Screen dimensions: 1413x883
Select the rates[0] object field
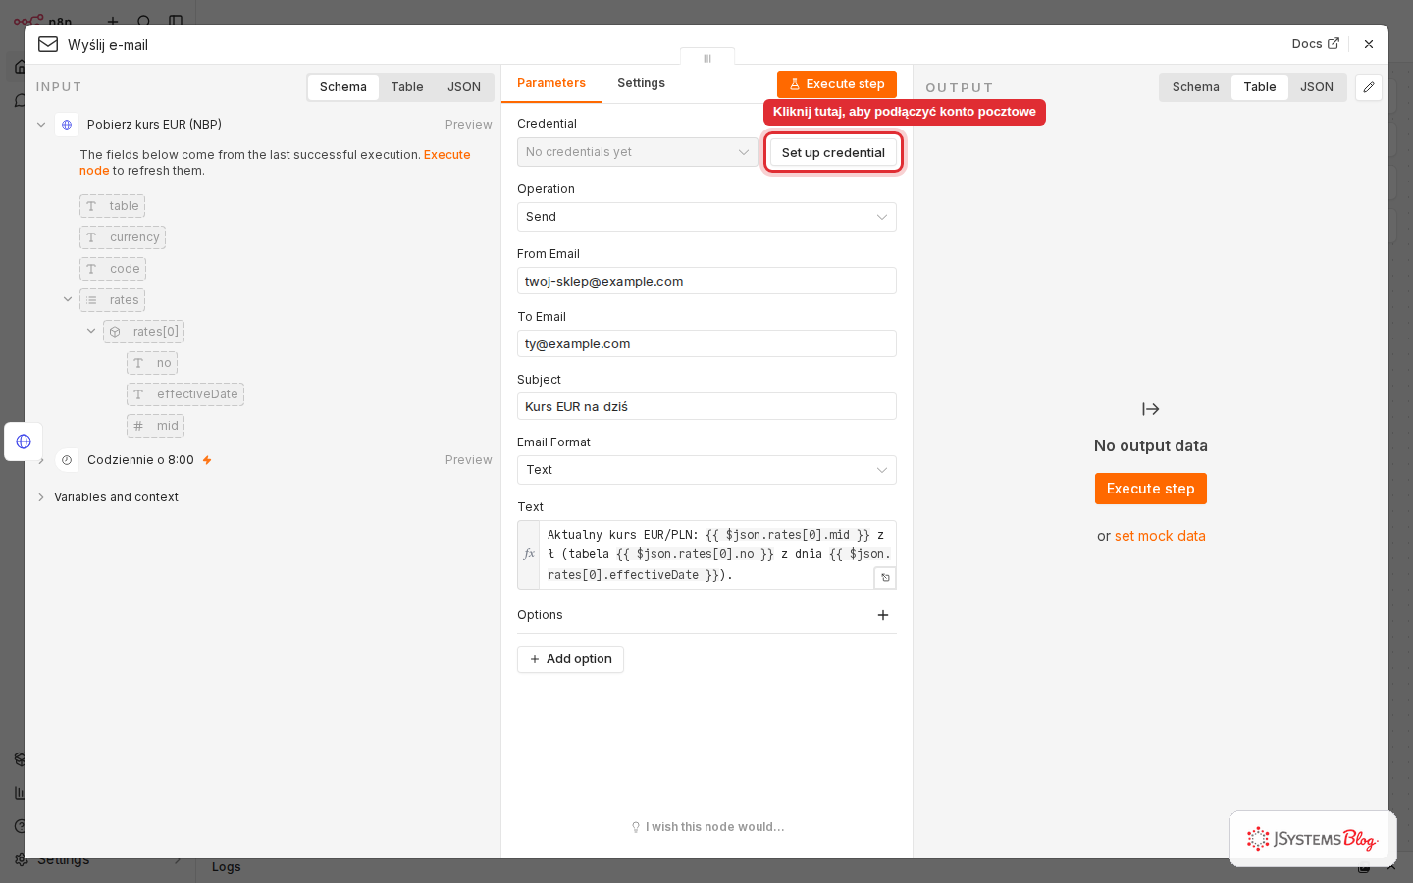[143, 332]
